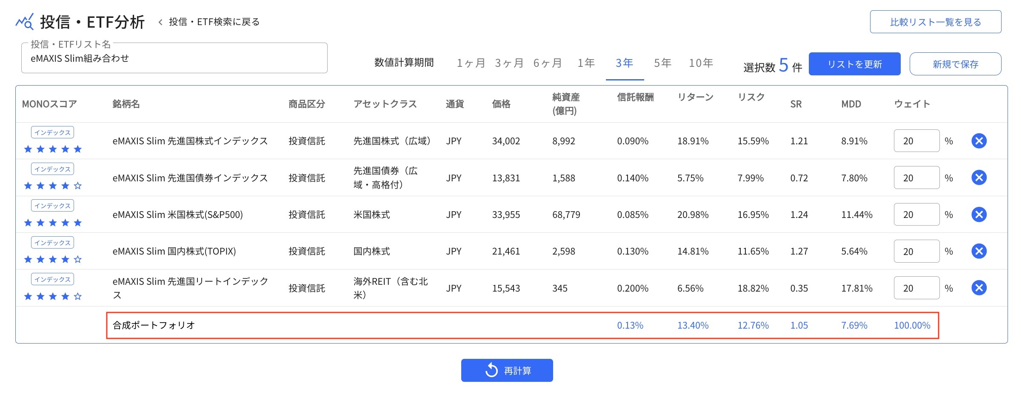1022x401 pixels.
Task: Click the 再計算 recalculate button
Action: (x=507, y=370)
